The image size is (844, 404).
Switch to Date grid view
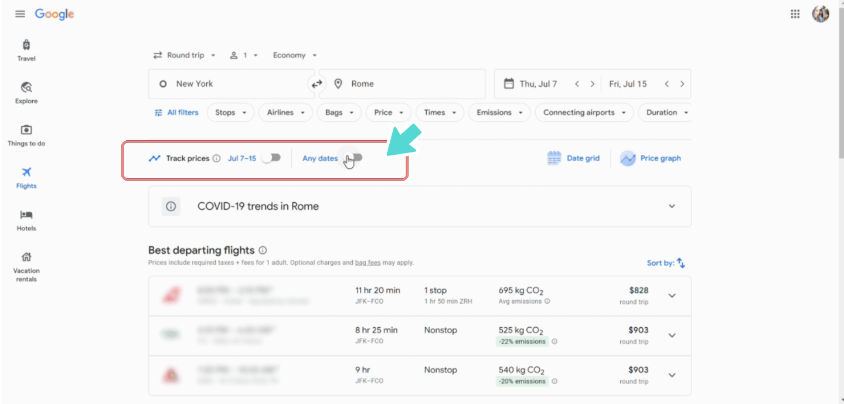point(573,158)
